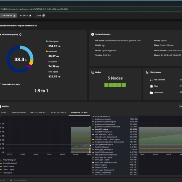
Task: Click the 'NAB2024 Logical' tooltip row
Action: 115,147
